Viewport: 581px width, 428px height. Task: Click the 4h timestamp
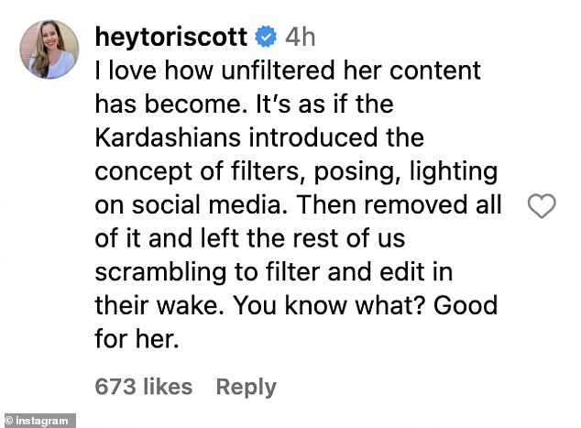(301, 38)
